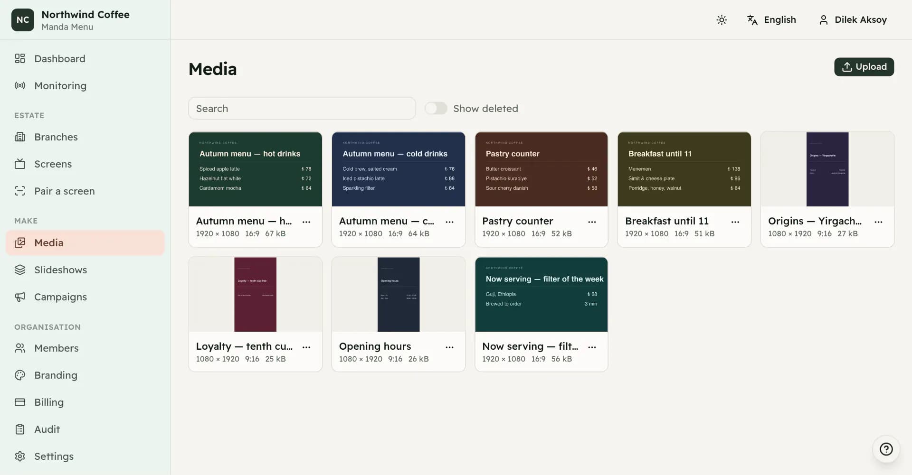Image resolution: width=912 pixels, height=475 pixels.
Task: Open options for Autumn menu cold drinks card
Action: [449, 222]
